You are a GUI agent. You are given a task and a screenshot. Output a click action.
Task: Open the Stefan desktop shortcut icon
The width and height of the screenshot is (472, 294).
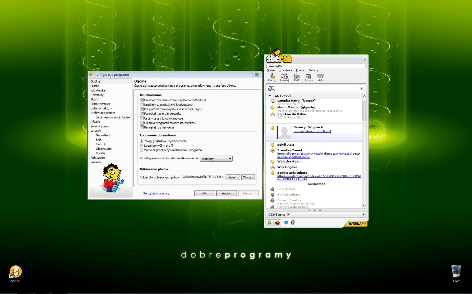pos(15,272)
